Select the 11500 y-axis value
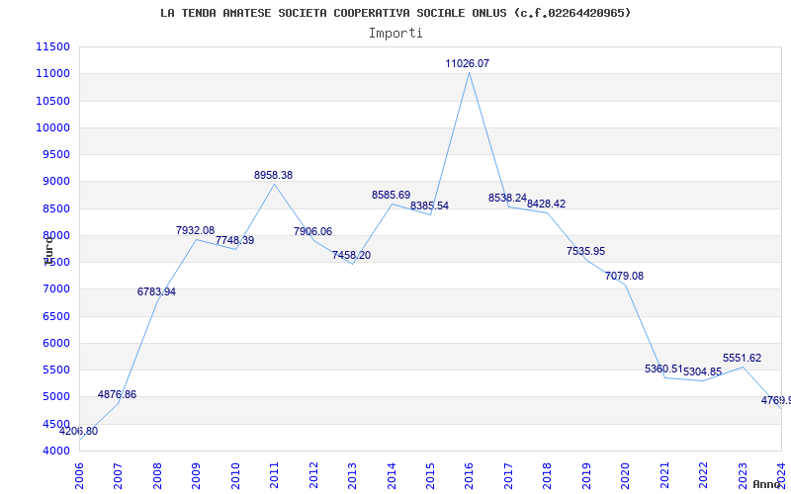The width and height of the screenshot is (791, 494). coord(53,46)
